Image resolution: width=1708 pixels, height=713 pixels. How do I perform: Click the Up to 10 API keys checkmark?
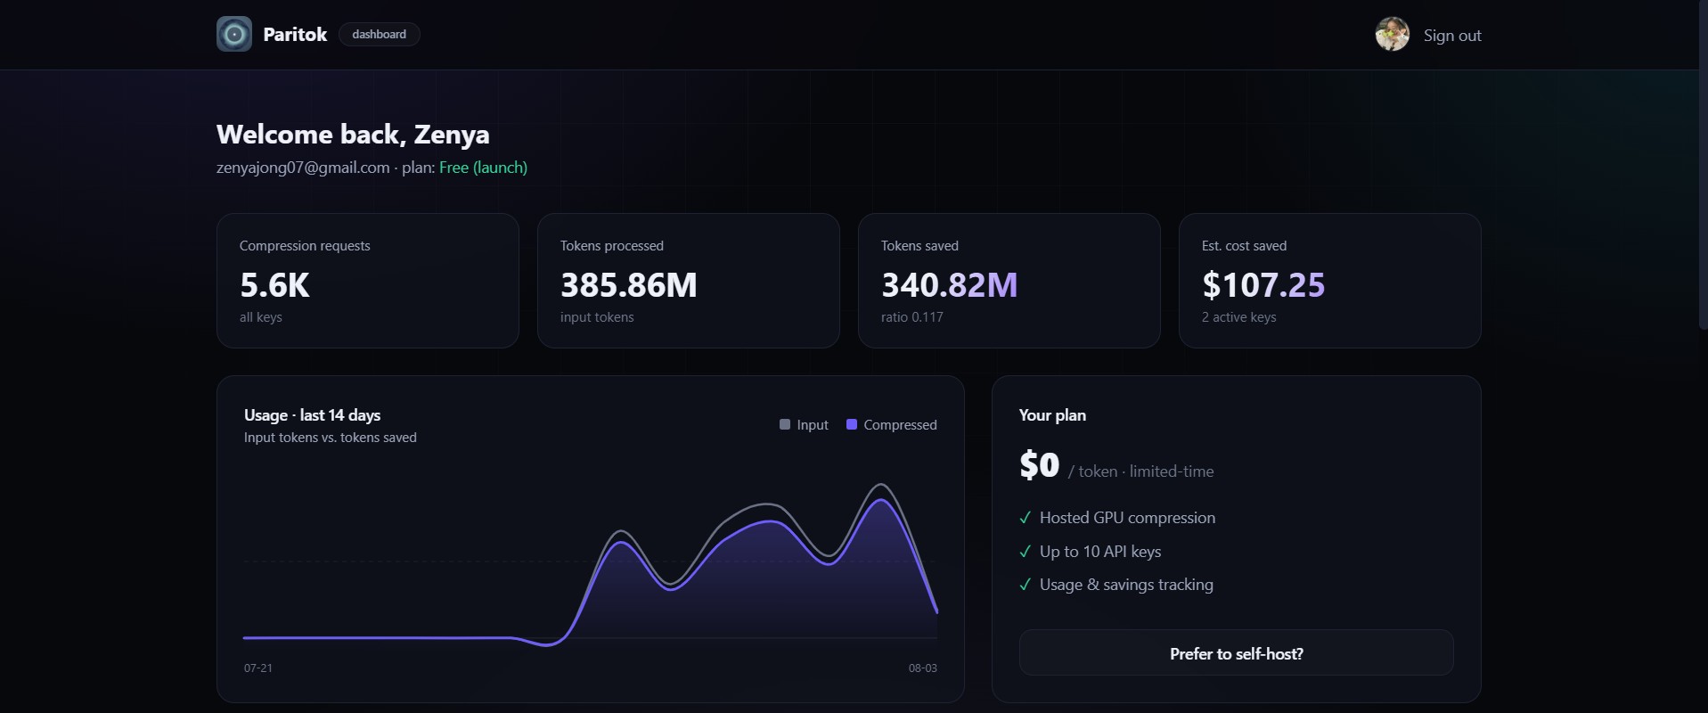click(1026, 552)
